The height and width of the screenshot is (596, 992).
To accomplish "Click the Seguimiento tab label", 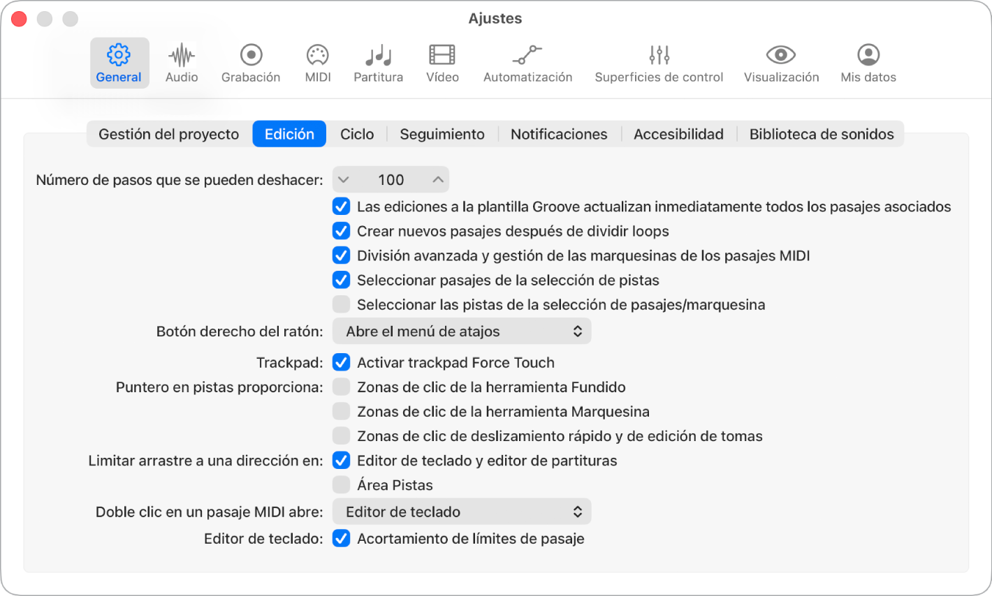I will pyautogui.click(x=442, y=133).
